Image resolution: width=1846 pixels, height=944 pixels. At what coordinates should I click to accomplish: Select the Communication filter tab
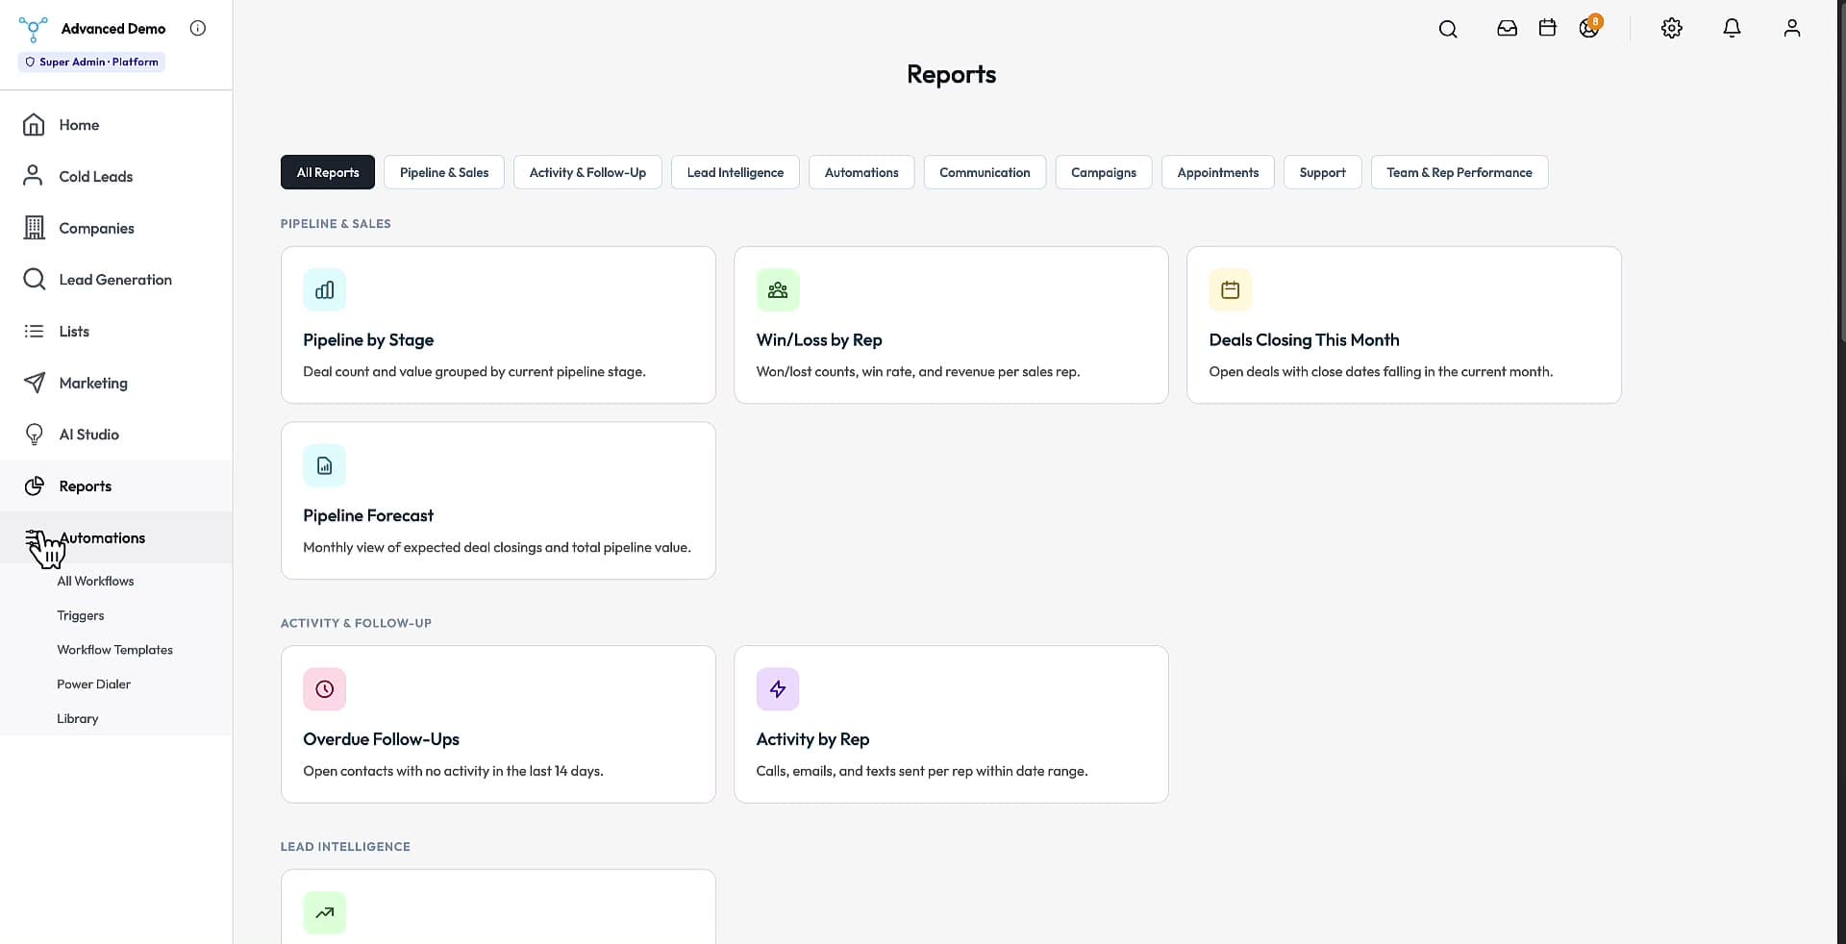(985, 172)
